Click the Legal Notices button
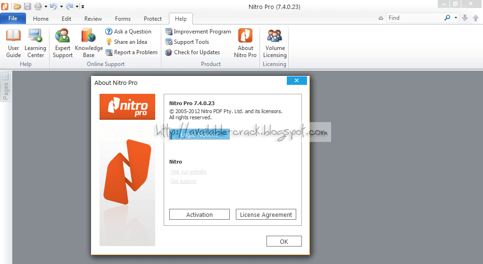 click(x=200, y=134)
